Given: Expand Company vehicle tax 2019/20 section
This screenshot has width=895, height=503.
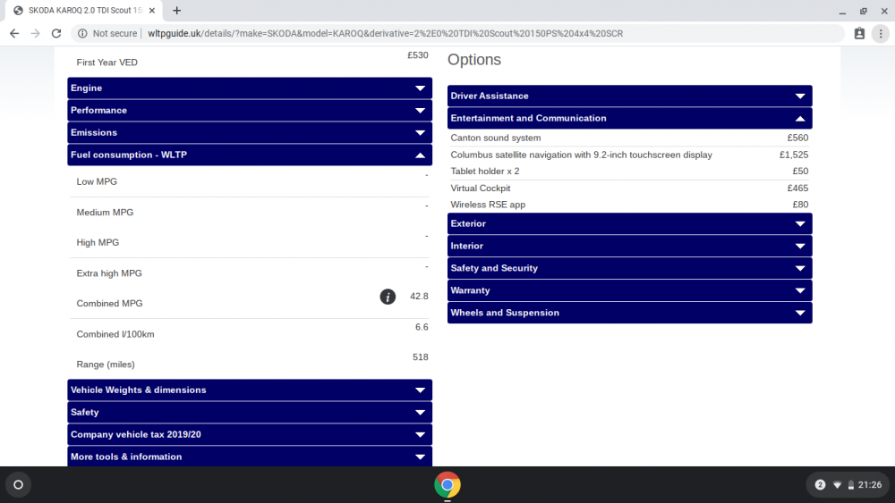Looking at the screenshot, I should [250, 434].
